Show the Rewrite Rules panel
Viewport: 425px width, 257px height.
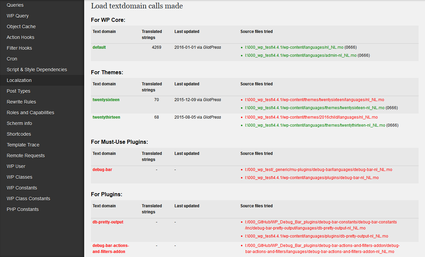[42, 102]
